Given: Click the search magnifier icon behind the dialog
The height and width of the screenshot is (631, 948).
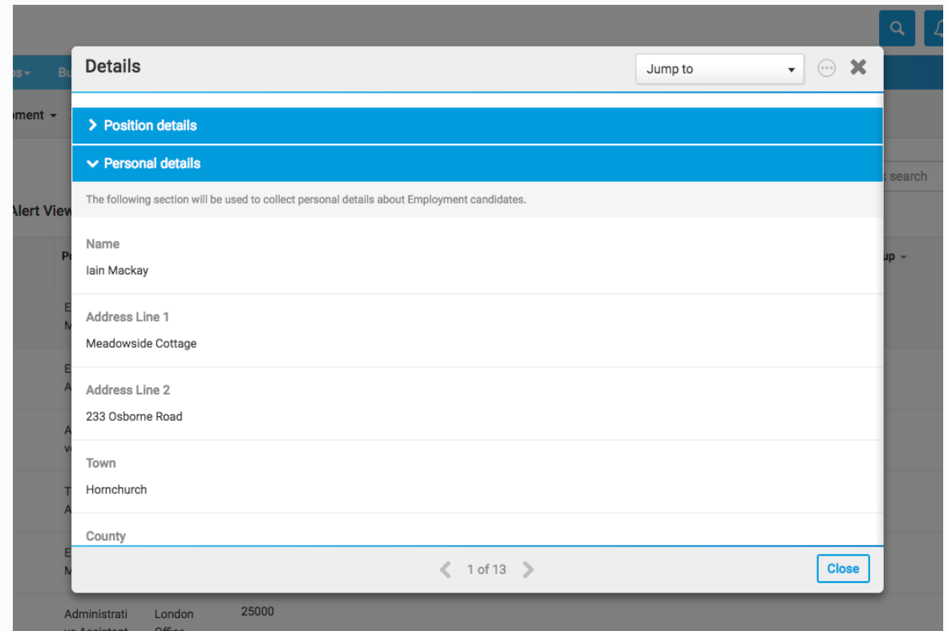Looking at the screenshot, I should 897,28.
